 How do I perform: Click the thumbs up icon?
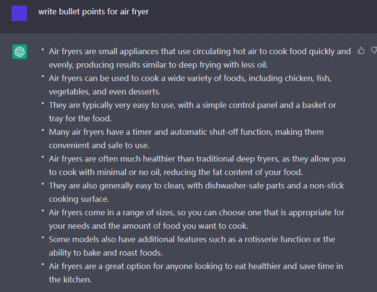click(x=361, y=51)
